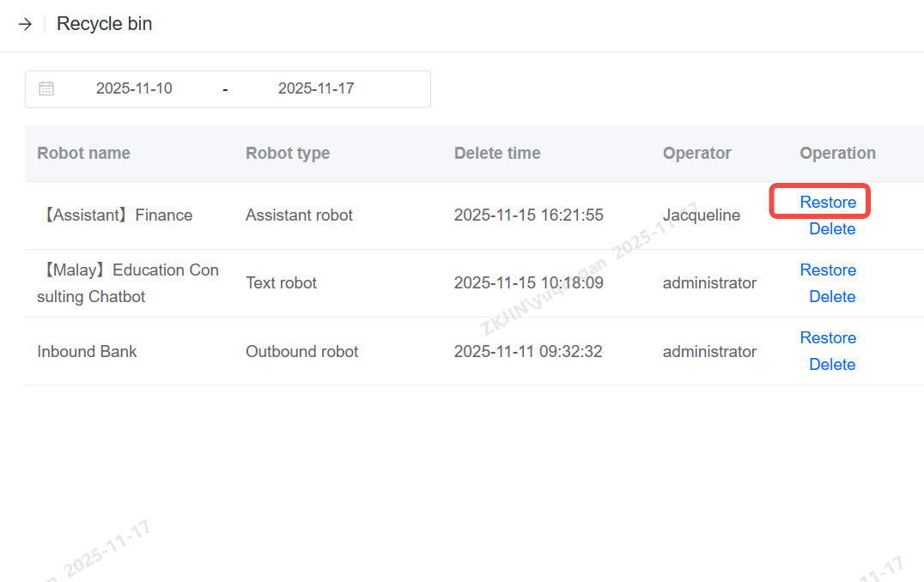Click the Outbound robot type cell

tap(302, 351)
